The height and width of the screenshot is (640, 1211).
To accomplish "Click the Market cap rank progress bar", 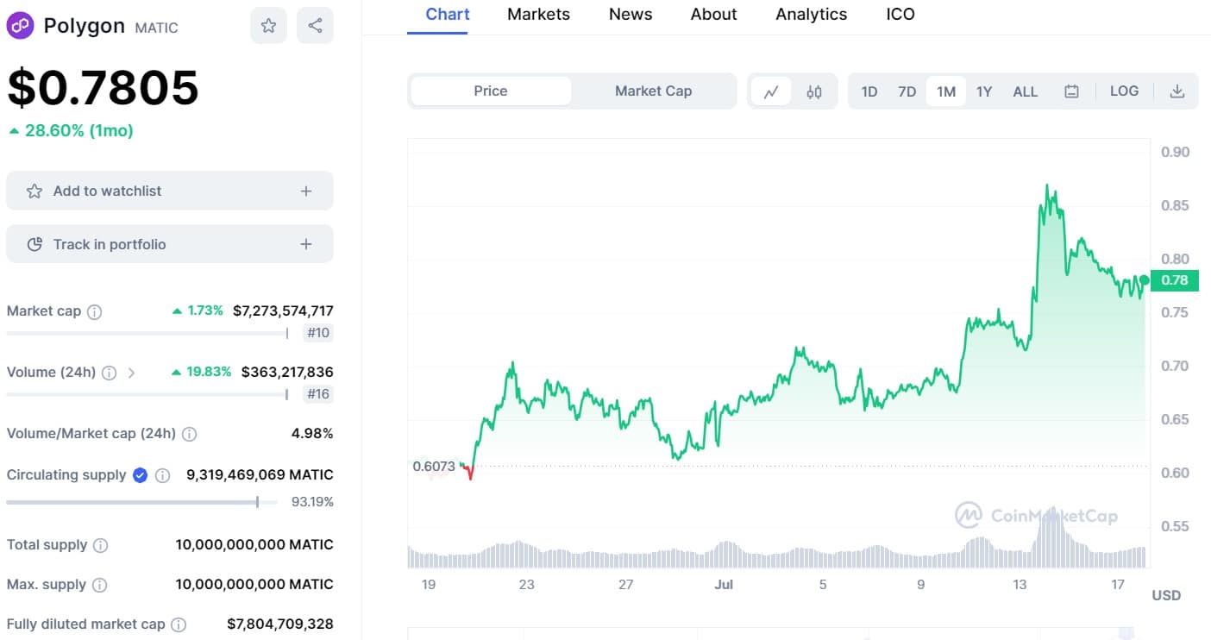I will point(147,333).
